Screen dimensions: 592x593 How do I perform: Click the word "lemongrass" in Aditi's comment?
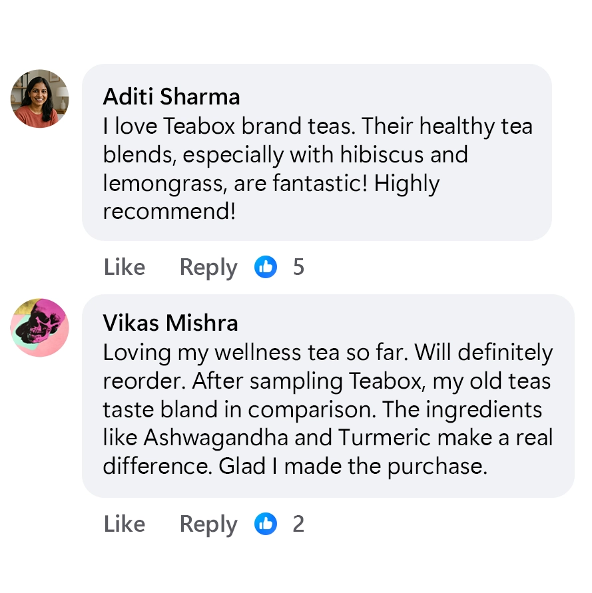(164, 184)
